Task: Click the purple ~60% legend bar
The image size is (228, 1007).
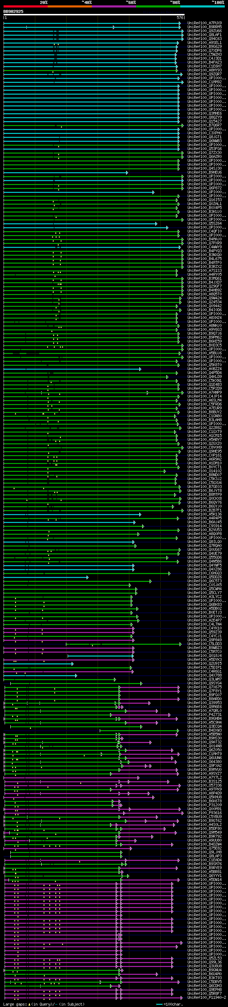Action: click(114, 6)
